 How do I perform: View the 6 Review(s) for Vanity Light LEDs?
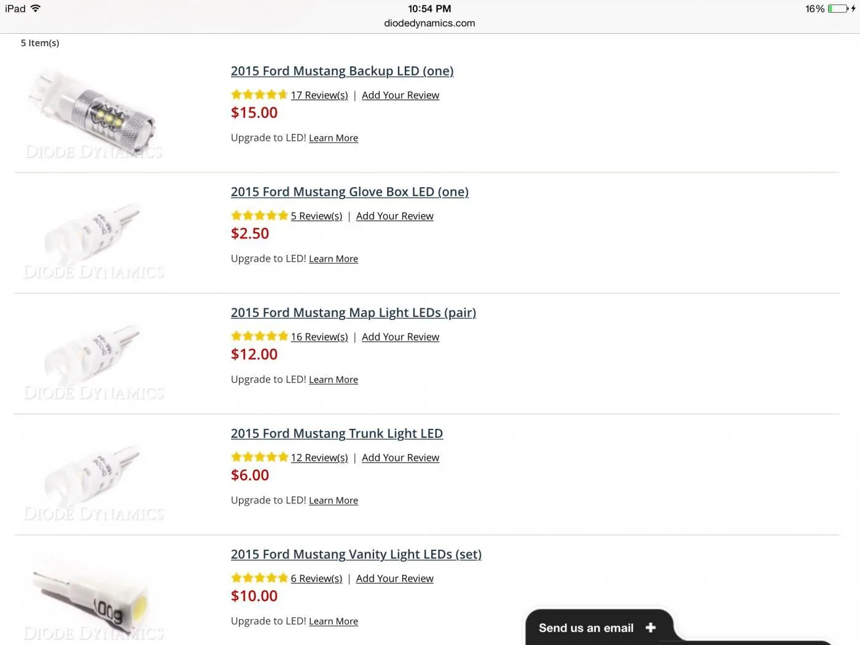coord(316,579)
